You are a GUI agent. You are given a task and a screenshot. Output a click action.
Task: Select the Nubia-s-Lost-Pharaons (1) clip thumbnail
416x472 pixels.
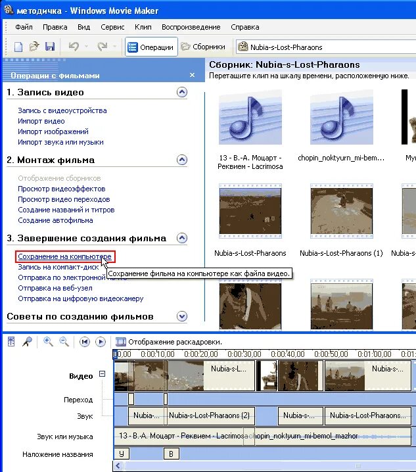(x=342, y=211)
